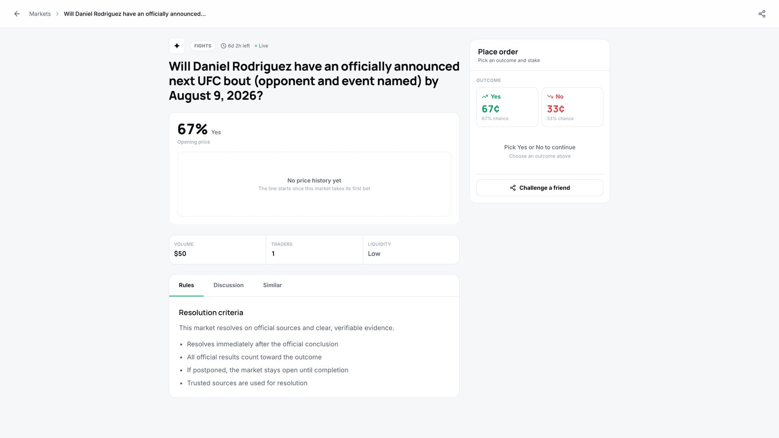Click the truncated market title breadcrumb
Viewport: 779px width, 438px height.
[x=135, y=14]
